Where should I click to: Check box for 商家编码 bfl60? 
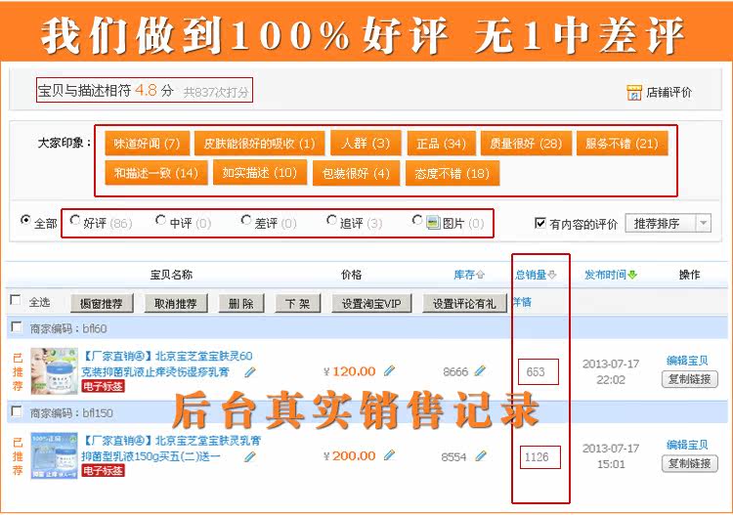[17, 327]
